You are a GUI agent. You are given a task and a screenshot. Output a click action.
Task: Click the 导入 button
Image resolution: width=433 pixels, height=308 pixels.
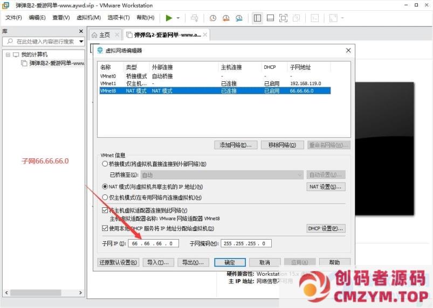pos(158,262)
